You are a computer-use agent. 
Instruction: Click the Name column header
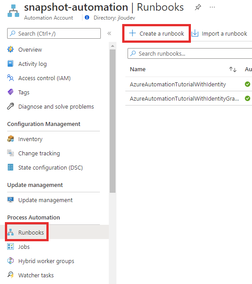tap(138, 69)
